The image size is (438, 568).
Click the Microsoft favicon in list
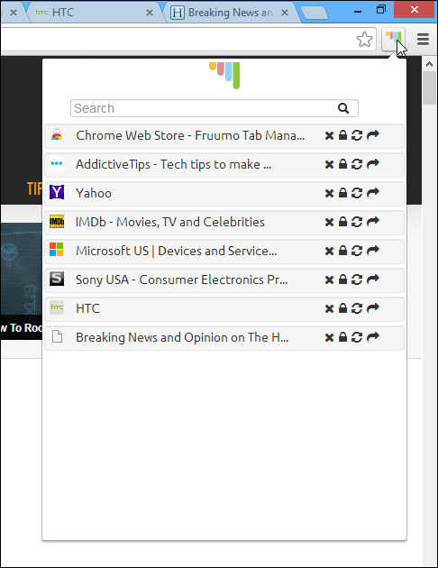(57, 250)
